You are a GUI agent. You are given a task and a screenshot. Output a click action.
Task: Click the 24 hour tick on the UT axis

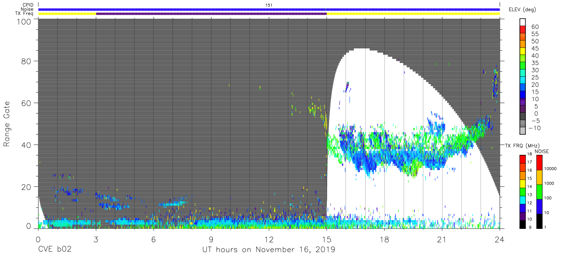(x=500, y=239)
